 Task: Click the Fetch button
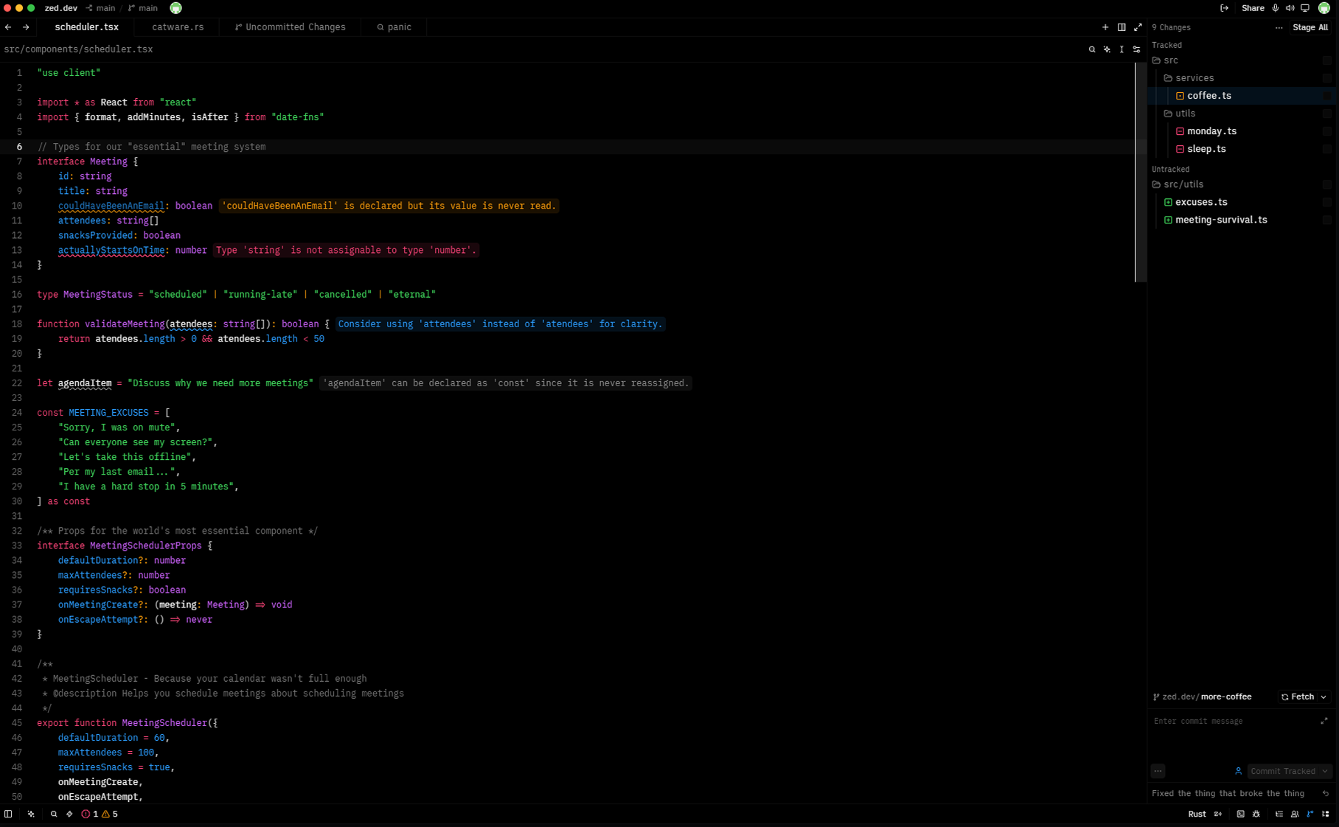[1298, 697]
